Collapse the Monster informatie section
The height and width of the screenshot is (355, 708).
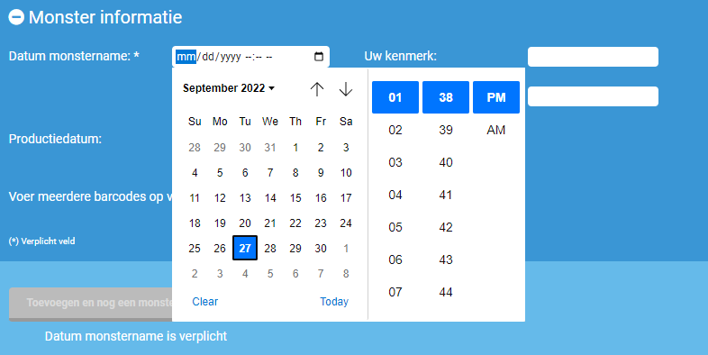pos(16,17)
